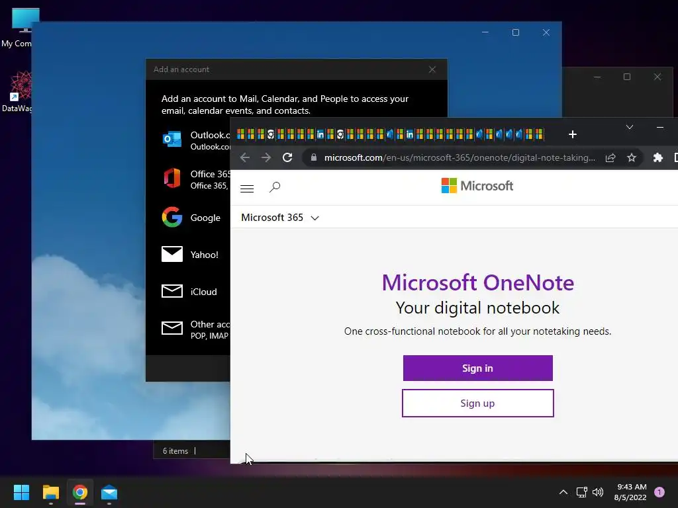Open the clock showing 9:43 AM

coord(630,492)
